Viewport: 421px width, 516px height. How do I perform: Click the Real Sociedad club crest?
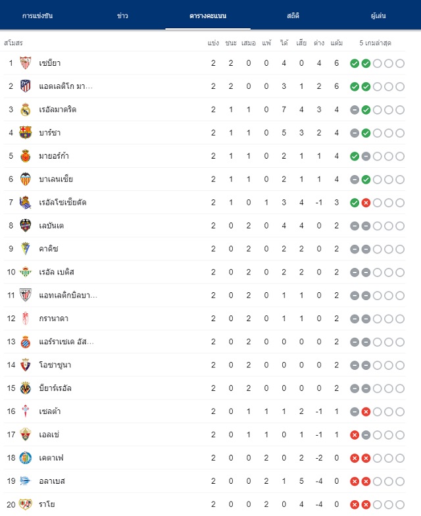pyautogui.click(x=25, y=203)
